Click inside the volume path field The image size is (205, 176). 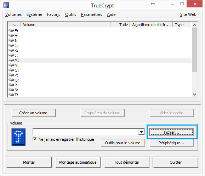(86, 132)
